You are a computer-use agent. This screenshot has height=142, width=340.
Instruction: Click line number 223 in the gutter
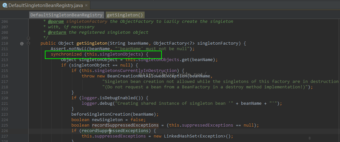(x=4, y=114)
